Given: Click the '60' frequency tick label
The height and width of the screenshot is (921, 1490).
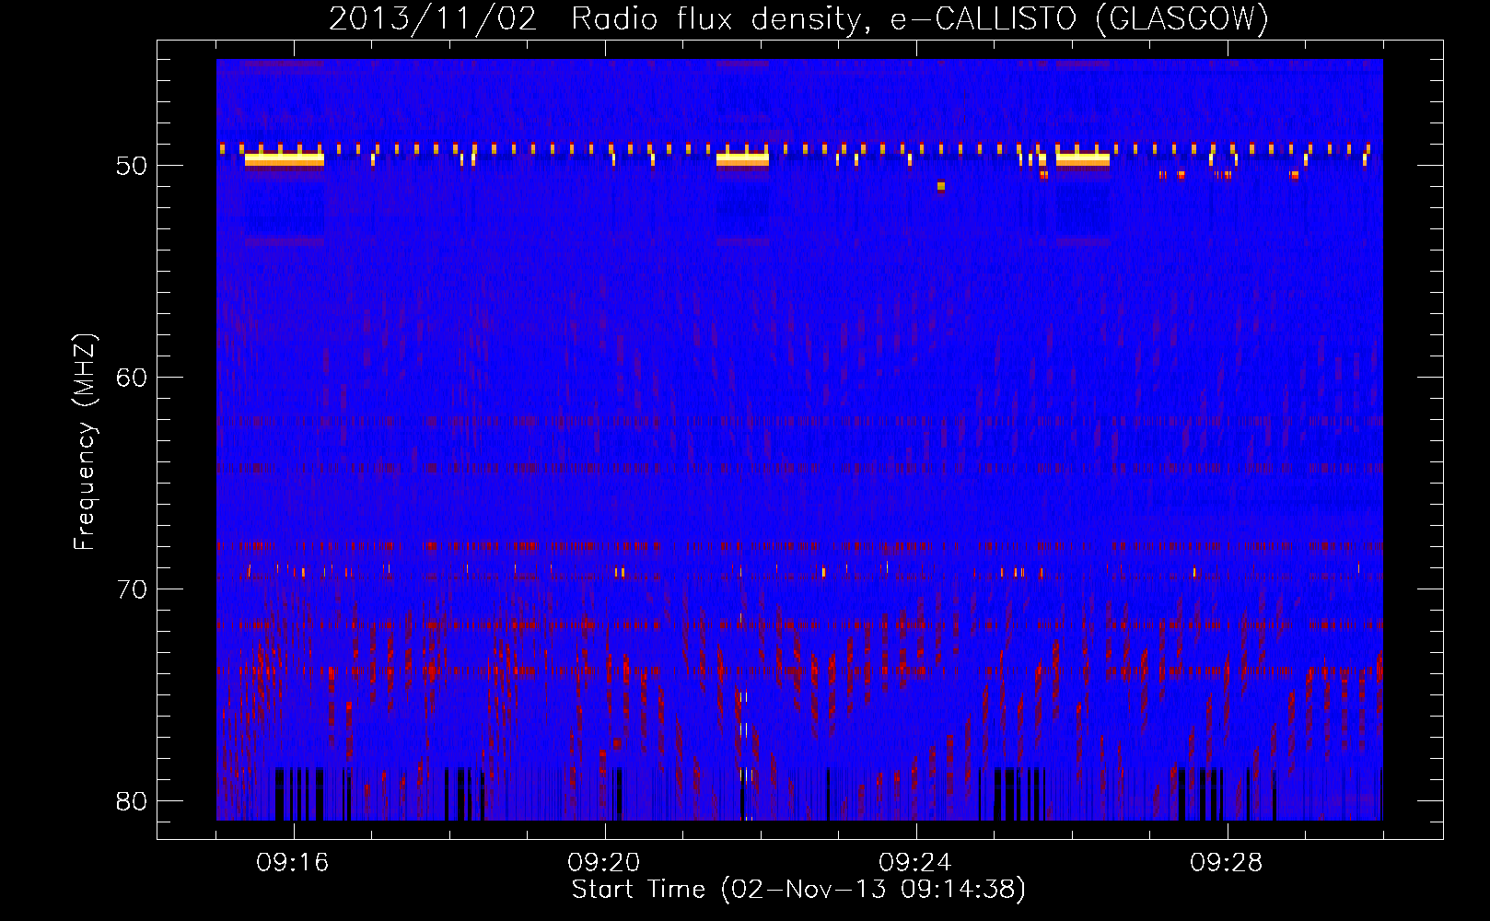Looking at the screenshot, I should pos(133,378).
